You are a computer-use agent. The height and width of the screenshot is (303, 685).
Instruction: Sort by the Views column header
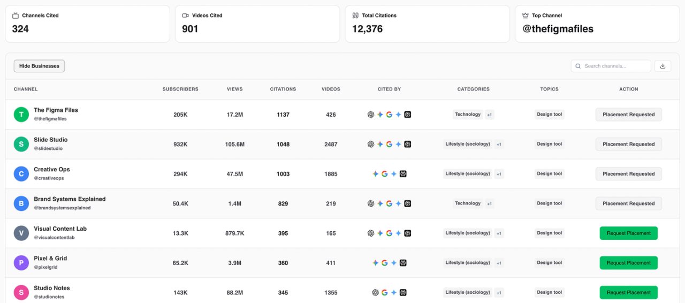pos(234,89)
